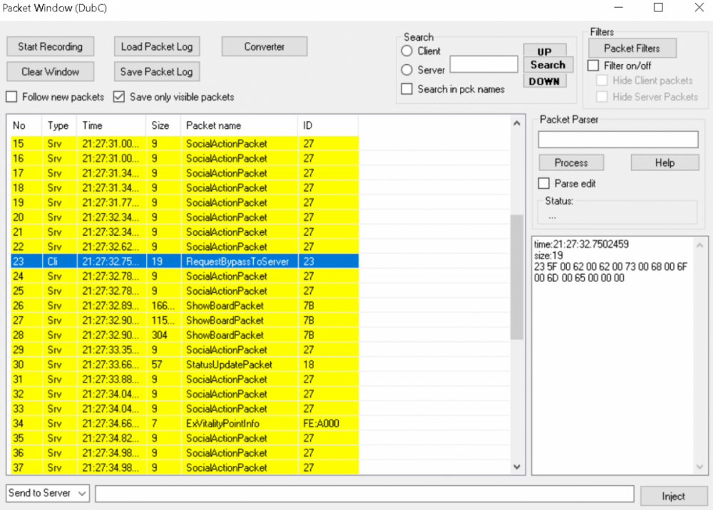Screen dimensions: 713x510
Task: Open the Converter tool
Action: pyautogui.click(x=264, y=47)
